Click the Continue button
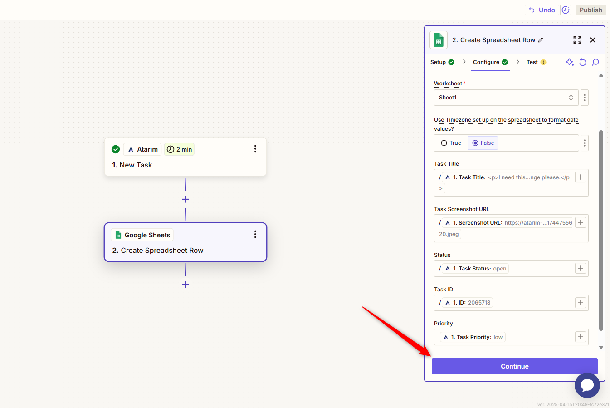The image size is (610, 408). [514, 366]
